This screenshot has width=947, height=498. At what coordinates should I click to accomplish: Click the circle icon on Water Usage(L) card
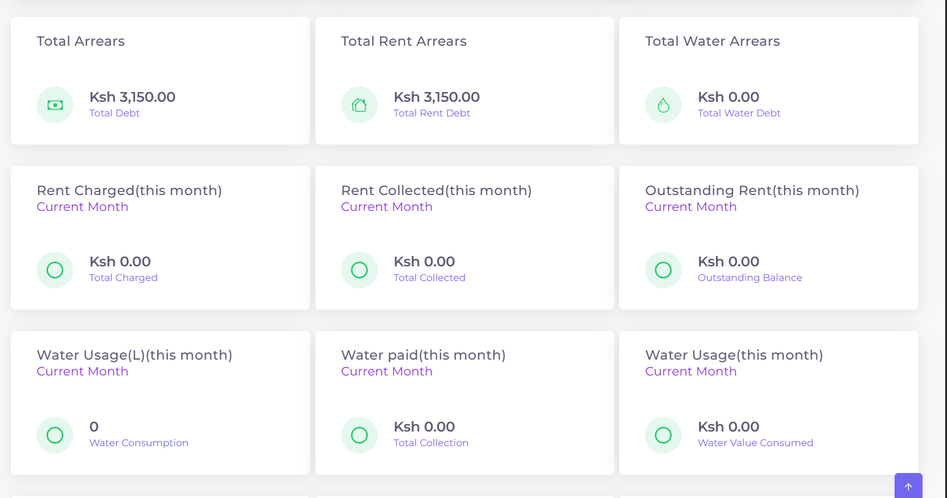coord(55,435)
